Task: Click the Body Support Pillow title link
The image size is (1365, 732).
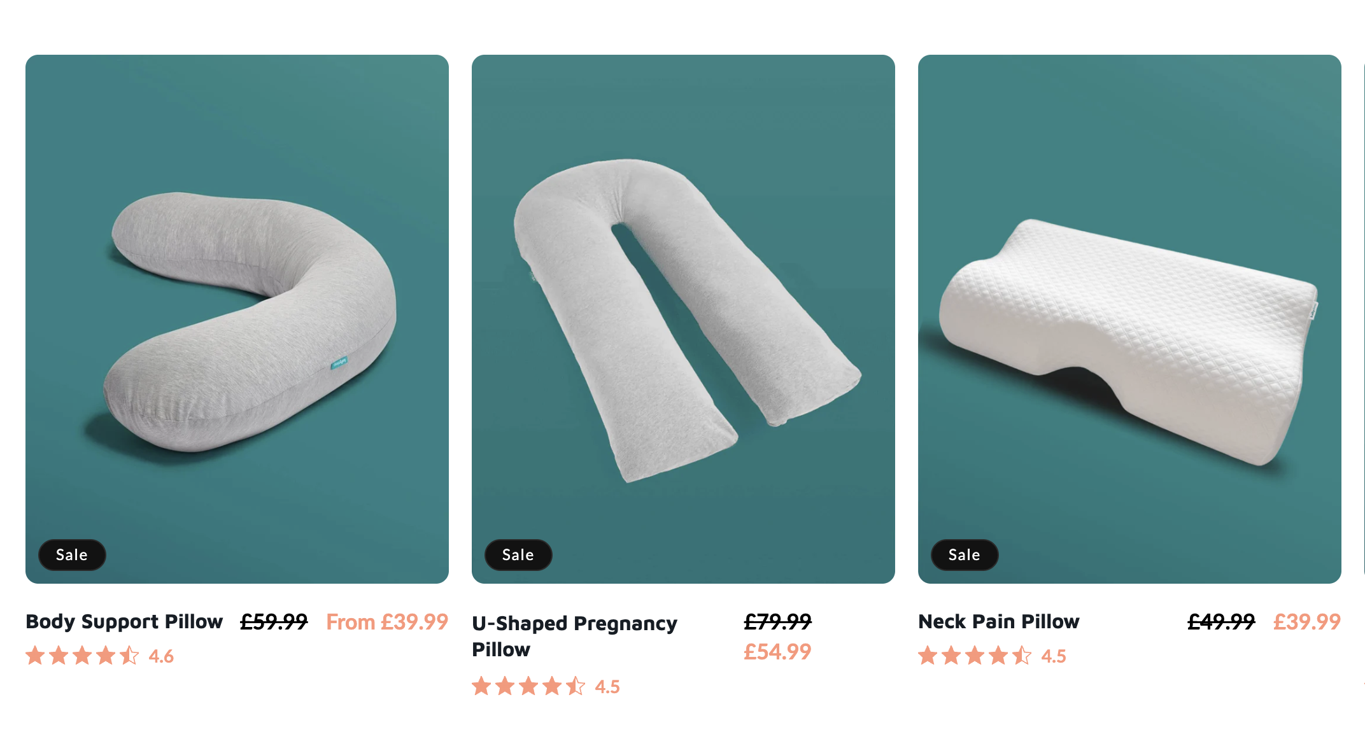Action: click(124, 621)
